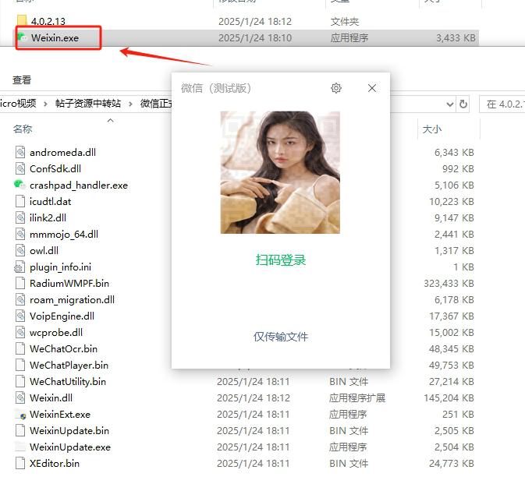525x484 pixels.
Task: Select VoipEngine.dll file icon
Action: (x=20, y=316)
